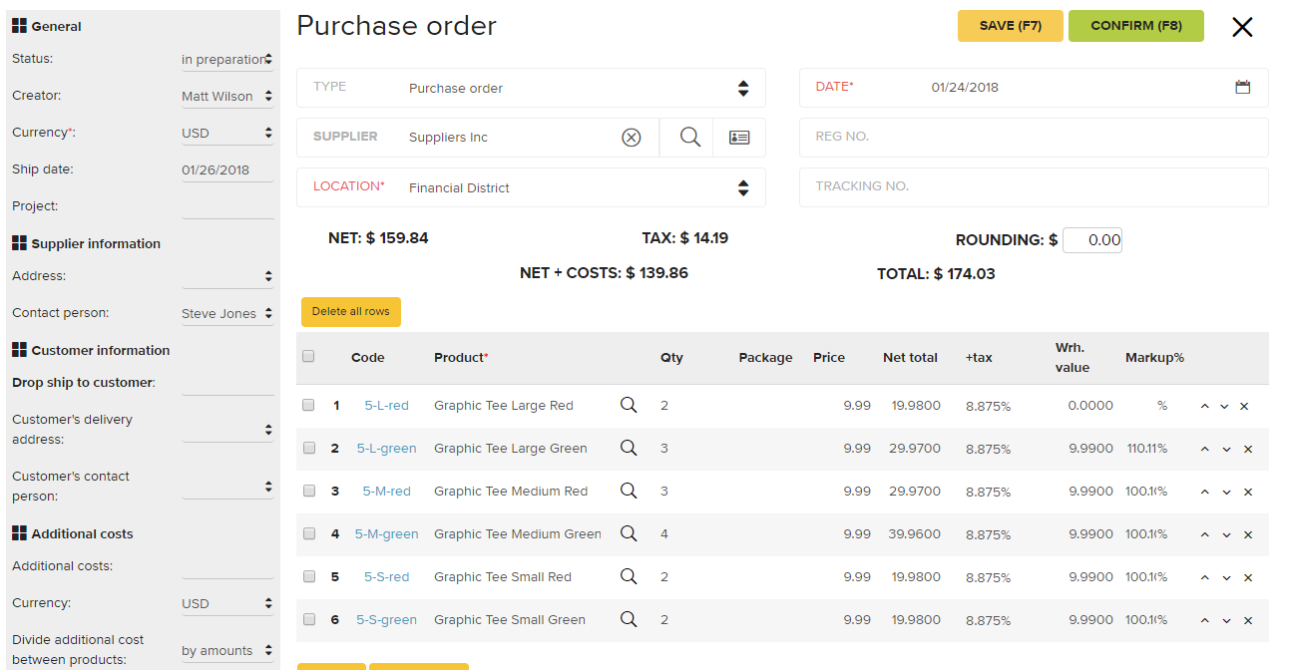Open Customer's contact person dropdown
1289x670 pixels.
[227, 487]
